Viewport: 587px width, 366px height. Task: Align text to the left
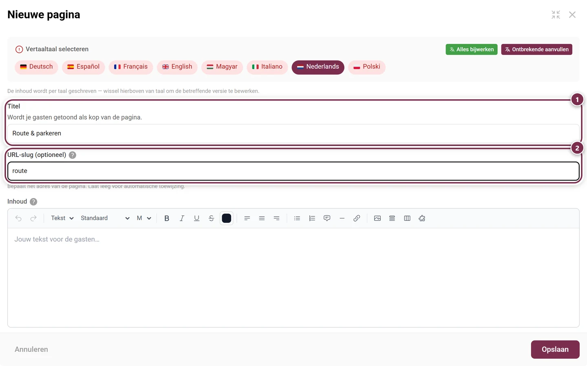[247, 218]
